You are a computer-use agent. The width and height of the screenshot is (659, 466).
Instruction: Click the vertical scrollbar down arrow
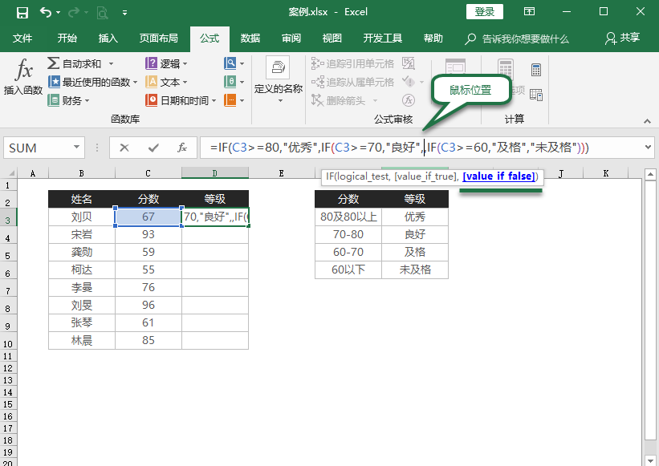650,460
